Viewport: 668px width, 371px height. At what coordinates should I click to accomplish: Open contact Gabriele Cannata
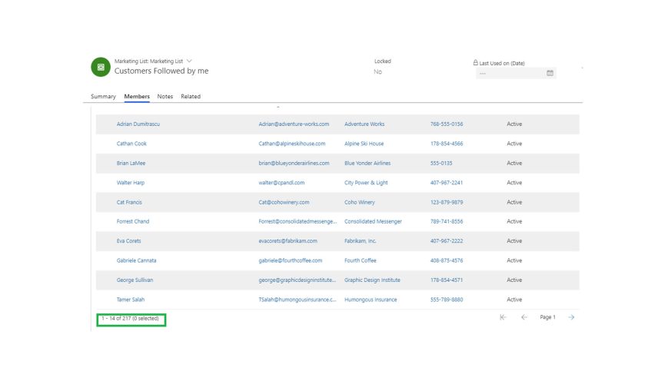(136, 261)
